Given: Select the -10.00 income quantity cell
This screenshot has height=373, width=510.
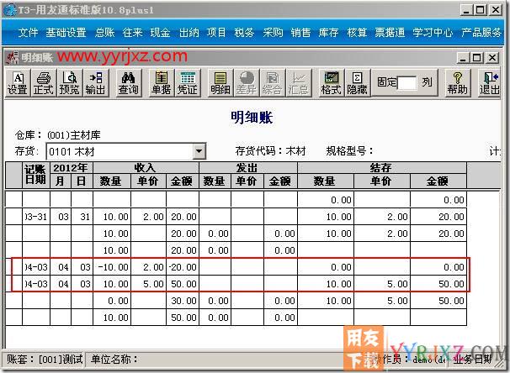Looking at the screenshot, I should (x=112, y=267).
